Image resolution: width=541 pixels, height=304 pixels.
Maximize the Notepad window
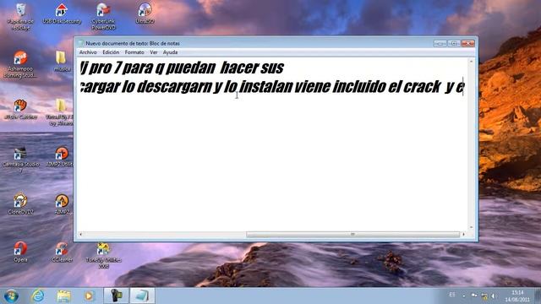tap(454, 43)
